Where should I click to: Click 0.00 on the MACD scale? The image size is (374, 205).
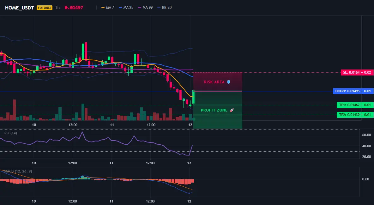tap(366, 179)
